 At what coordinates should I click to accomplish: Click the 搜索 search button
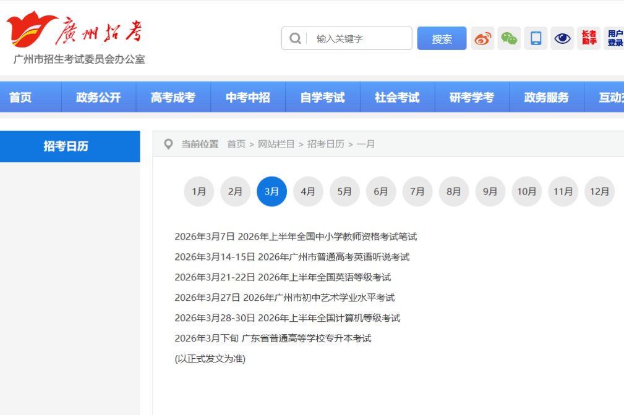[x=442, y=38]
